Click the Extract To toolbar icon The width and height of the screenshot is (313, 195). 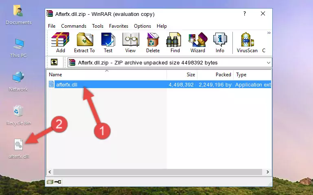tap(84, 42)
